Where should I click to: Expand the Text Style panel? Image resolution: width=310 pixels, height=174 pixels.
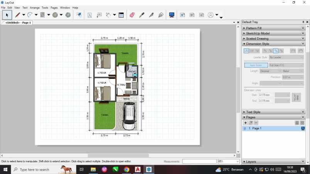(x=253, y=112)
